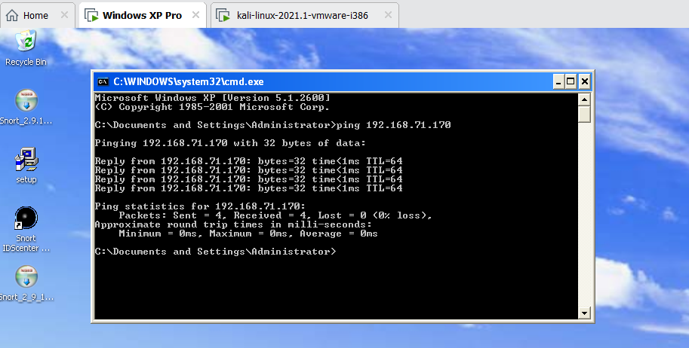This screenshot has height=348, width=689.
Task: Close the Windows XP Pro tab
Action: [195, 15]
